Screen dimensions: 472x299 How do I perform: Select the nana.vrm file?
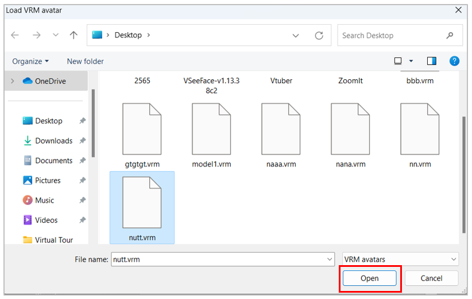pyautogui.click(x=350, y=129)
